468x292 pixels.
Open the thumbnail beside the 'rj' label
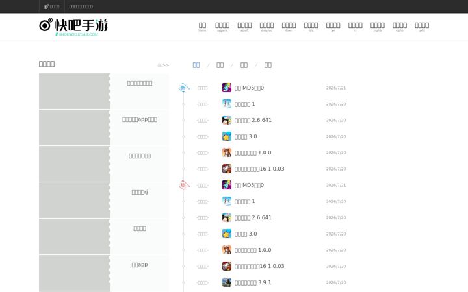[75, 201]
